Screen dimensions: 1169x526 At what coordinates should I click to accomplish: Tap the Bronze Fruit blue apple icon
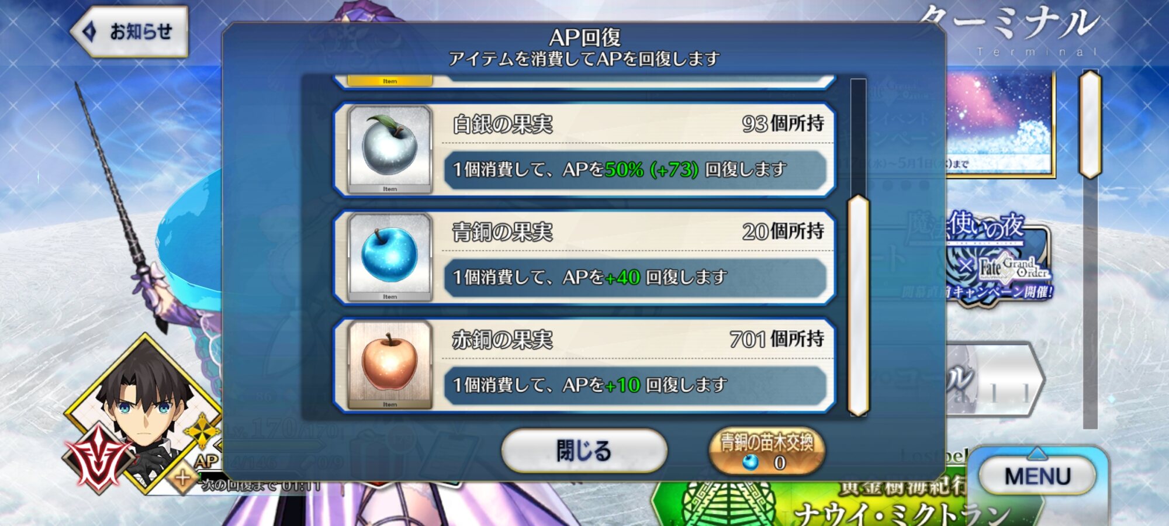tap(390, 257)
